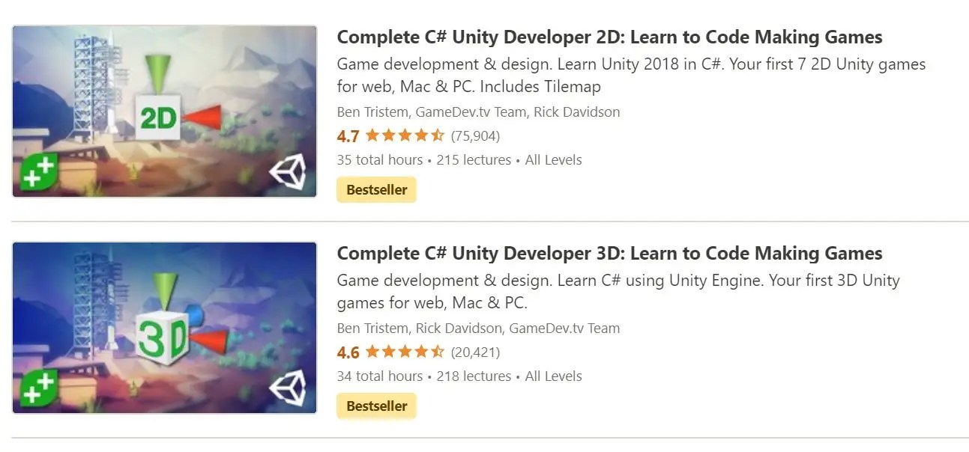
Task: Click the star rating of the 3D course
Action: click(402, 352)
